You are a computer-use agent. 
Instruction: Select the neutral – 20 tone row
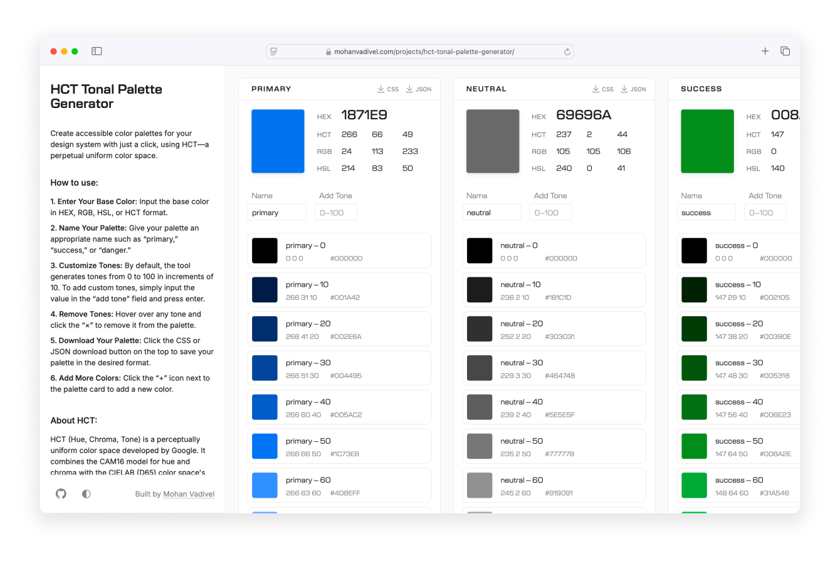[554, 329]
